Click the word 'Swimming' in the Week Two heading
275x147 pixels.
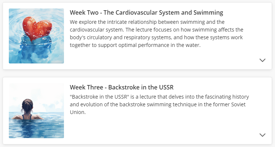(x=210, y=13)
